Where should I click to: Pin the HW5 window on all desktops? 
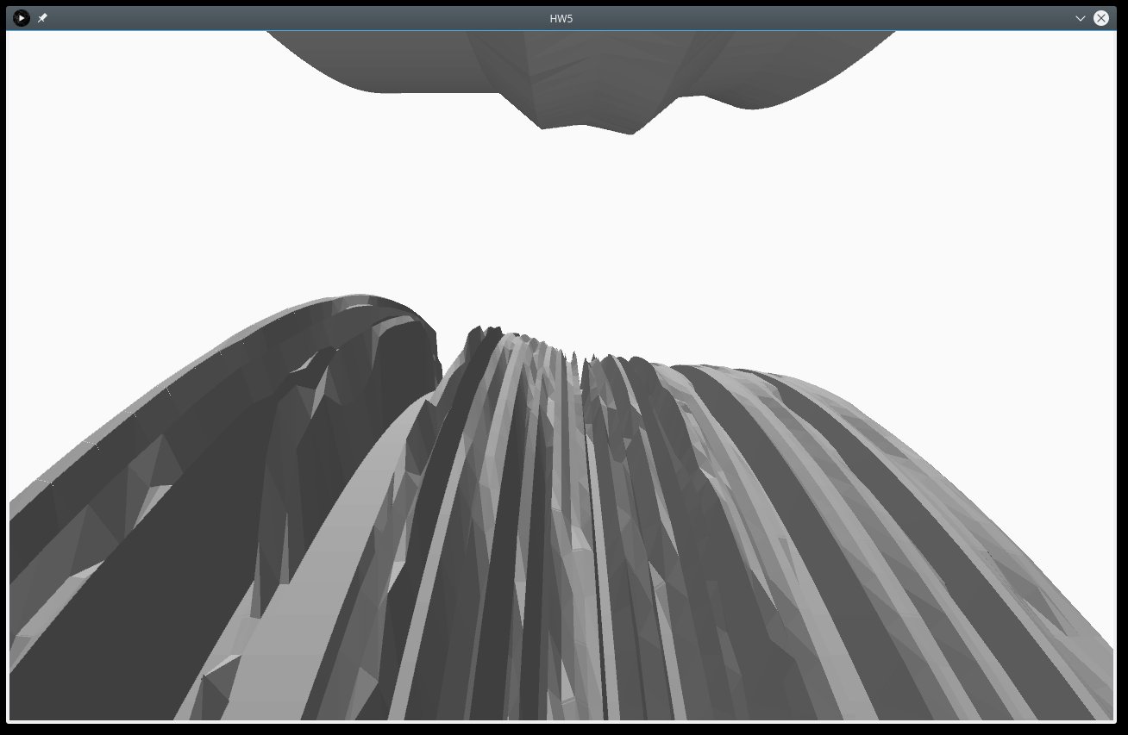(42, 18)
